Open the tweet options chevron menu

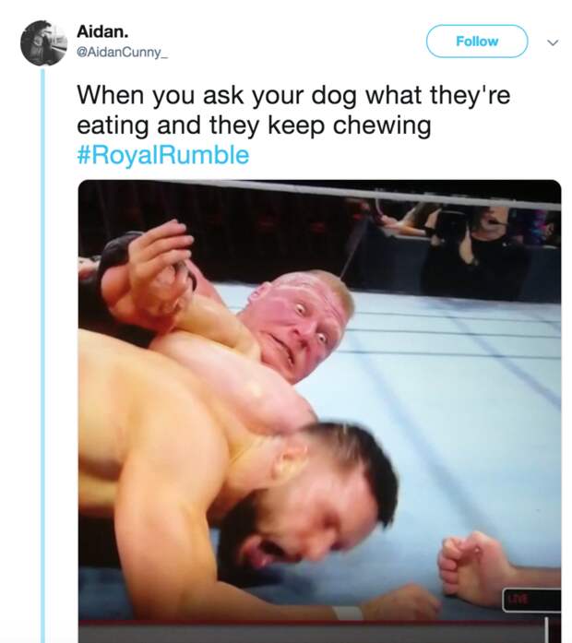click(553, 42)
